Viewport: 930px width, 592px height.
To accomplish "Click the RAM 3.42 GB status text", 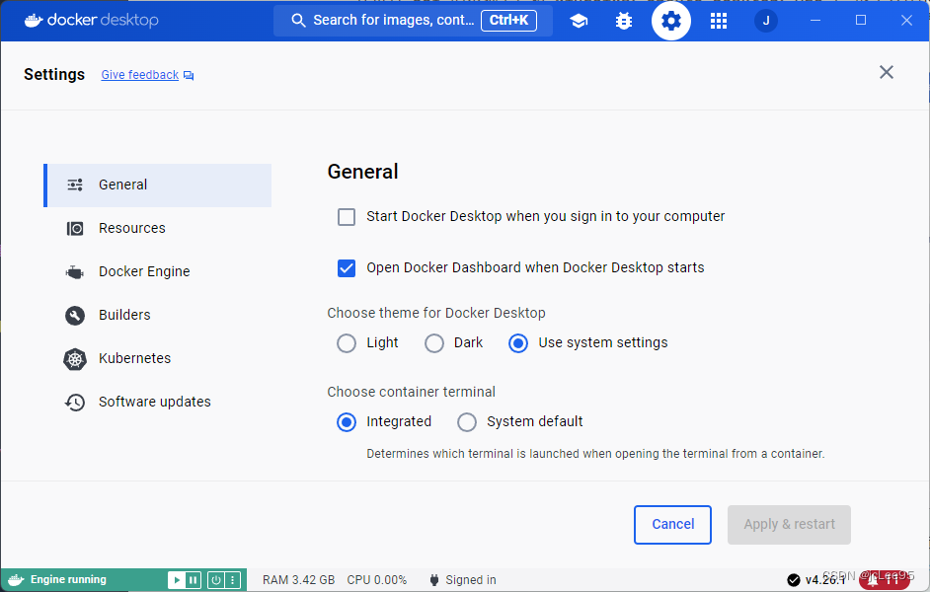I will 299,580.
